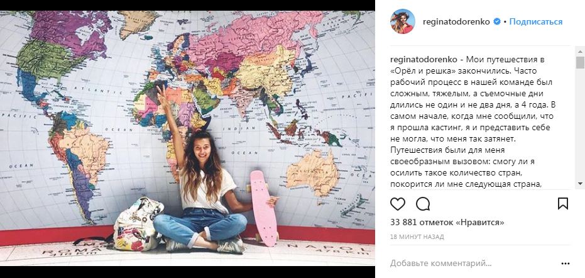Open the three-dot more options menu

pyautogui.click(x=566, y=264)
